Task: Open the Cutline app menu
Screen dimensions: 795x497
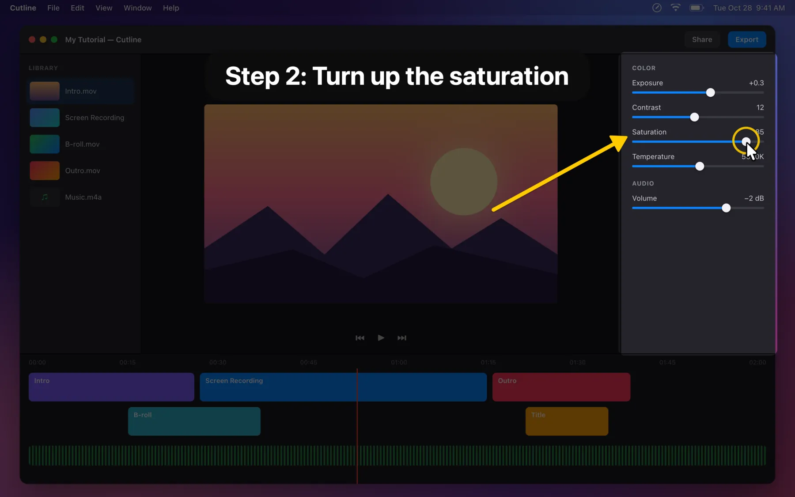Action: click(23, 8)
